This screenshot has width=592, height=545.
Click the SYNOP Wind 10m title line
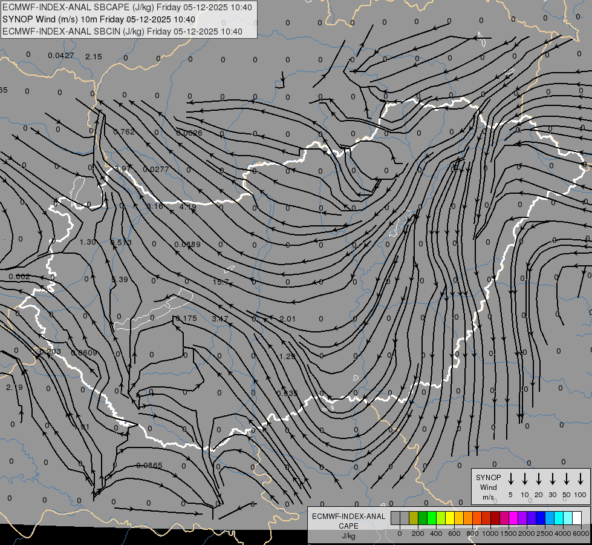click(x=99, y=19)
